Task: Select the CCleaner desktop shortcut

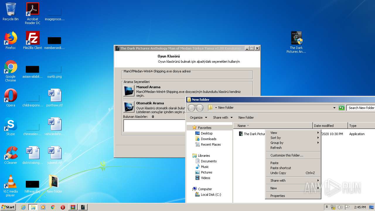Action: [x=11, y=155]
